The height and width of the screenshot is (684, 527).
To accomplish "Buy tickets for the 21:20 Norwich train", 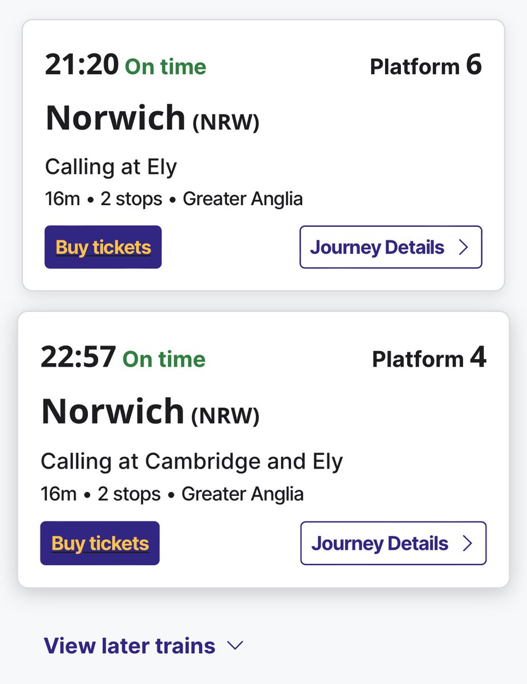I will click(x=103, y=247).
